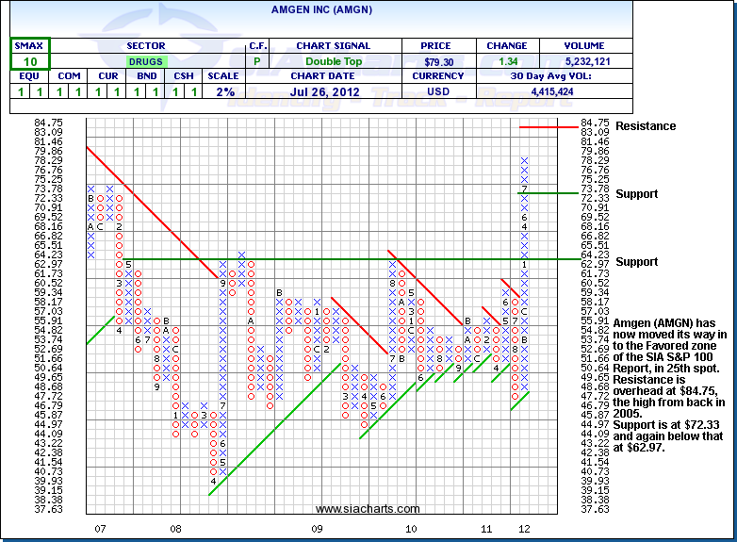737x542 pixels.
Task: Select the 2% scale value
Action: 223,91
